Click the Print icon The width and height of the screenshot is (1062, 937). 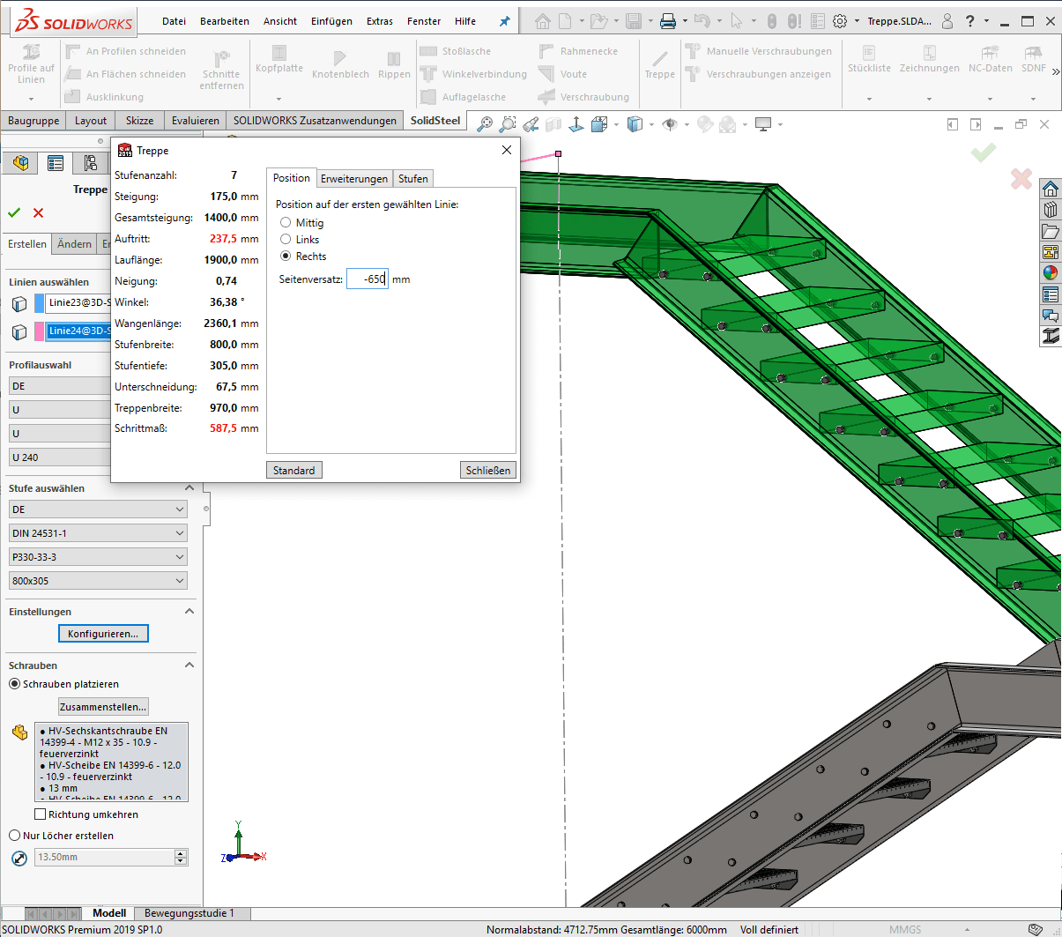tap(667, 21)
